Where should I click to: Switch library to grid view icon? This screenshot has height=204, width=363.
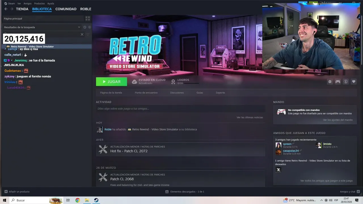coord(88,18)
